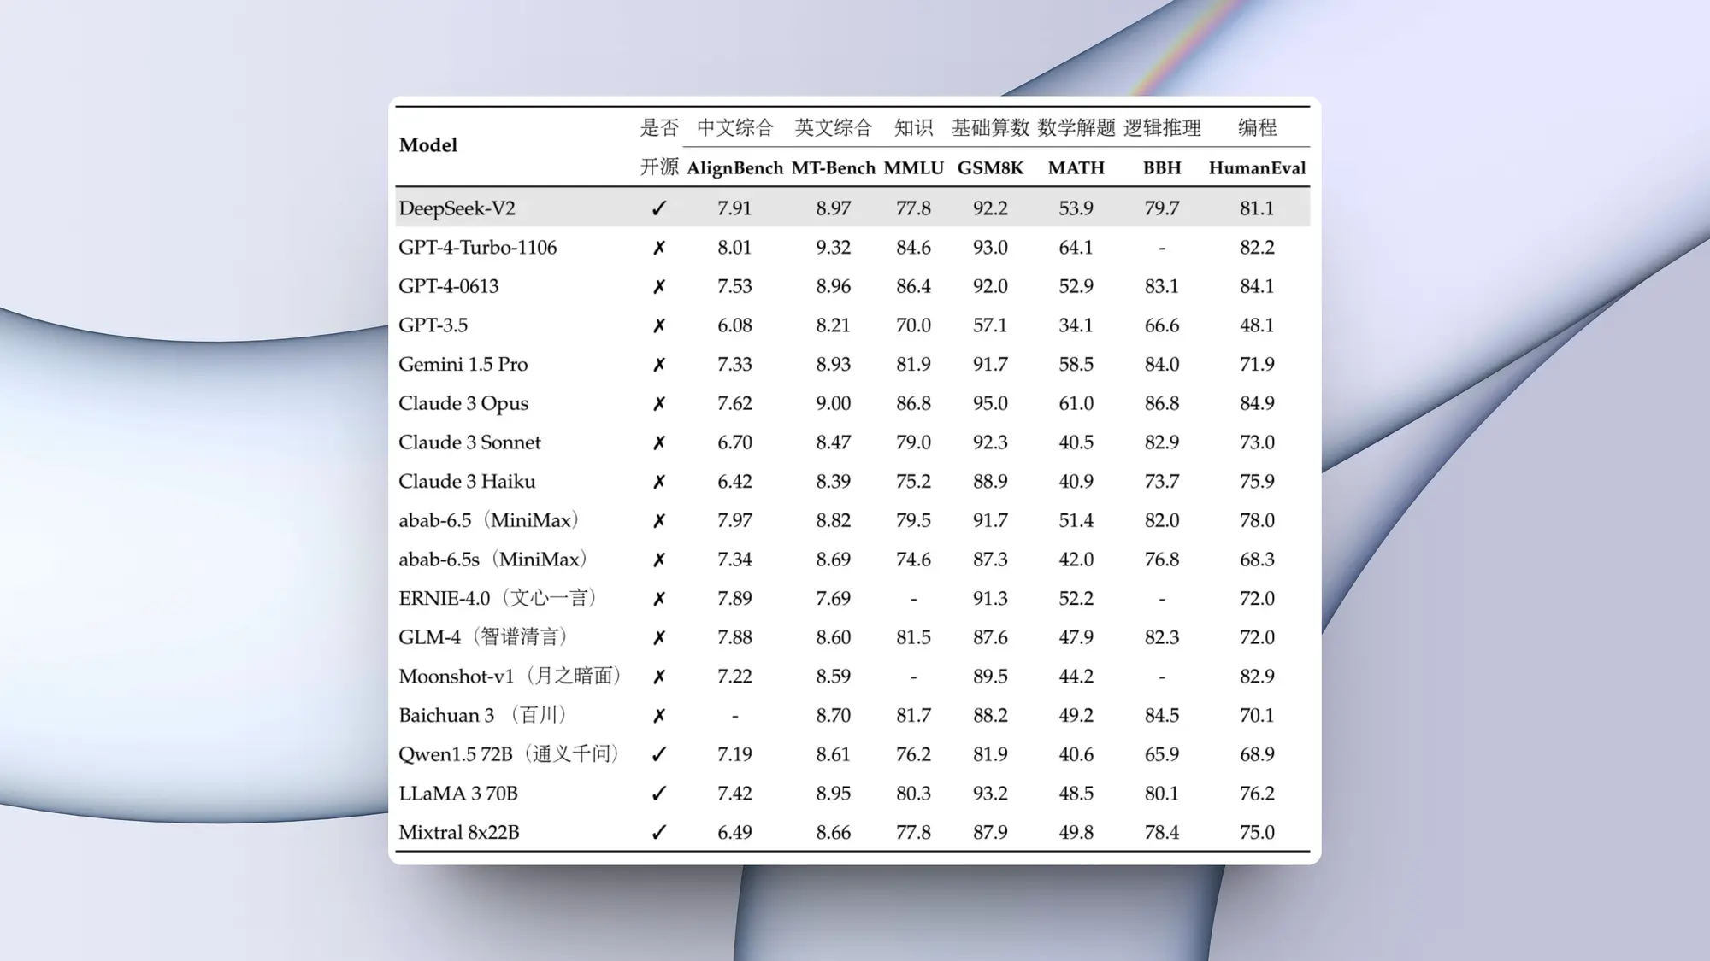The width and height of the screenshot is (1710, 961).
Task: Select abab-6.5s MATH score 42.0
Action: point(1076,560)
